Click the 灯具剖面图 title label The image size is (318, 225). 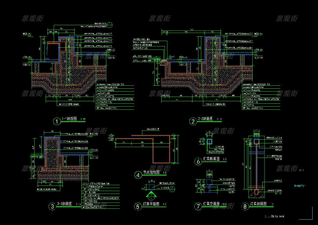coord(258,204)
